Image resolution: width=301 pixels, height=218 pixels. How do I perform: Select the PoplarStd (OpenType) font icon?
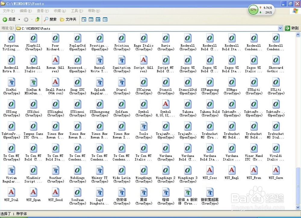click(78, 38)
